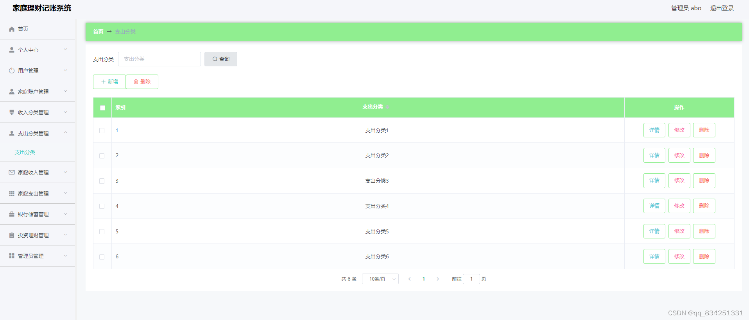Select the 支出分类 submenu item
This screenshot has height=320, width=749.
pyautogui.click(x=25, y=152)
